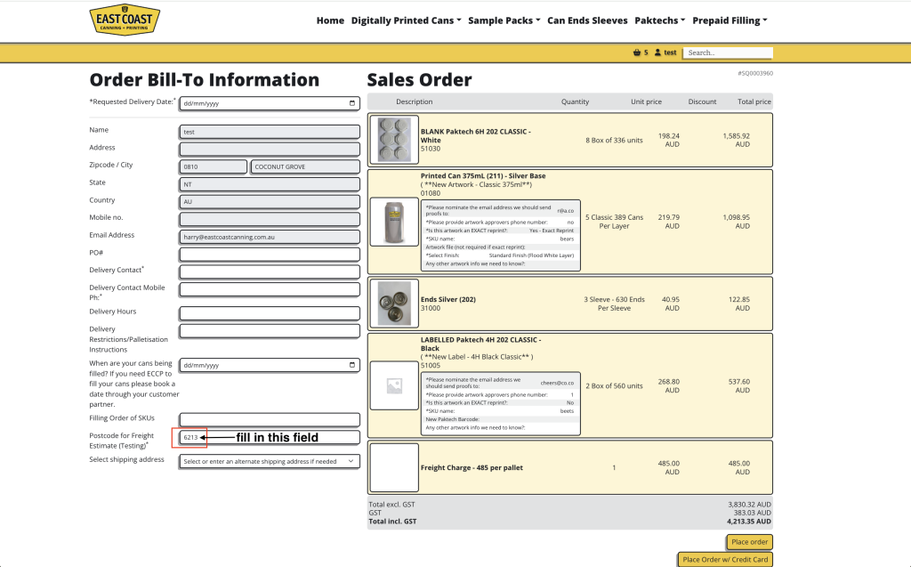Click the order number #SQ0003960
The height and width of the screenshot is (567, 911).
click(755, 73)
